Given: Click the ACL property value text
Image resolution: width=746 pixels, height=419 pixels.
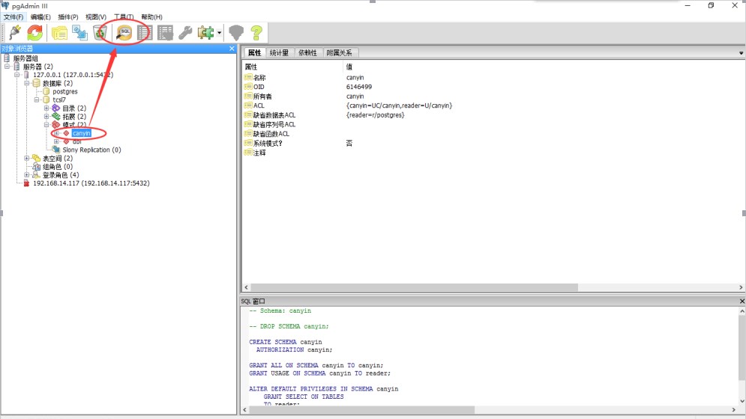Looking at the screenshot, I should (399, 105).
